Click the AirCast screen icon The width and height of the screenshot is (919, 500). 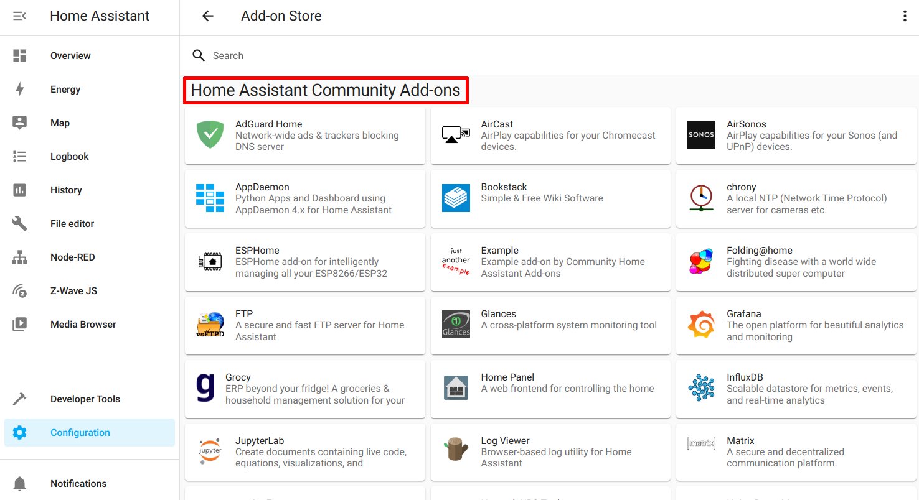(456, 135)
